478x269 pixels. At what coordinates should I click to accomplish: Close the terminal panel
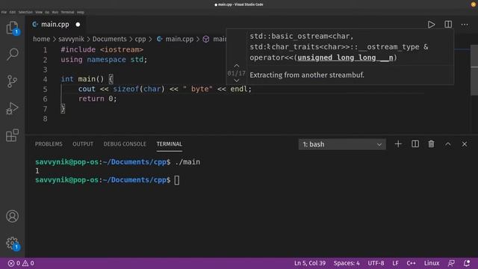tap(465, 144)
